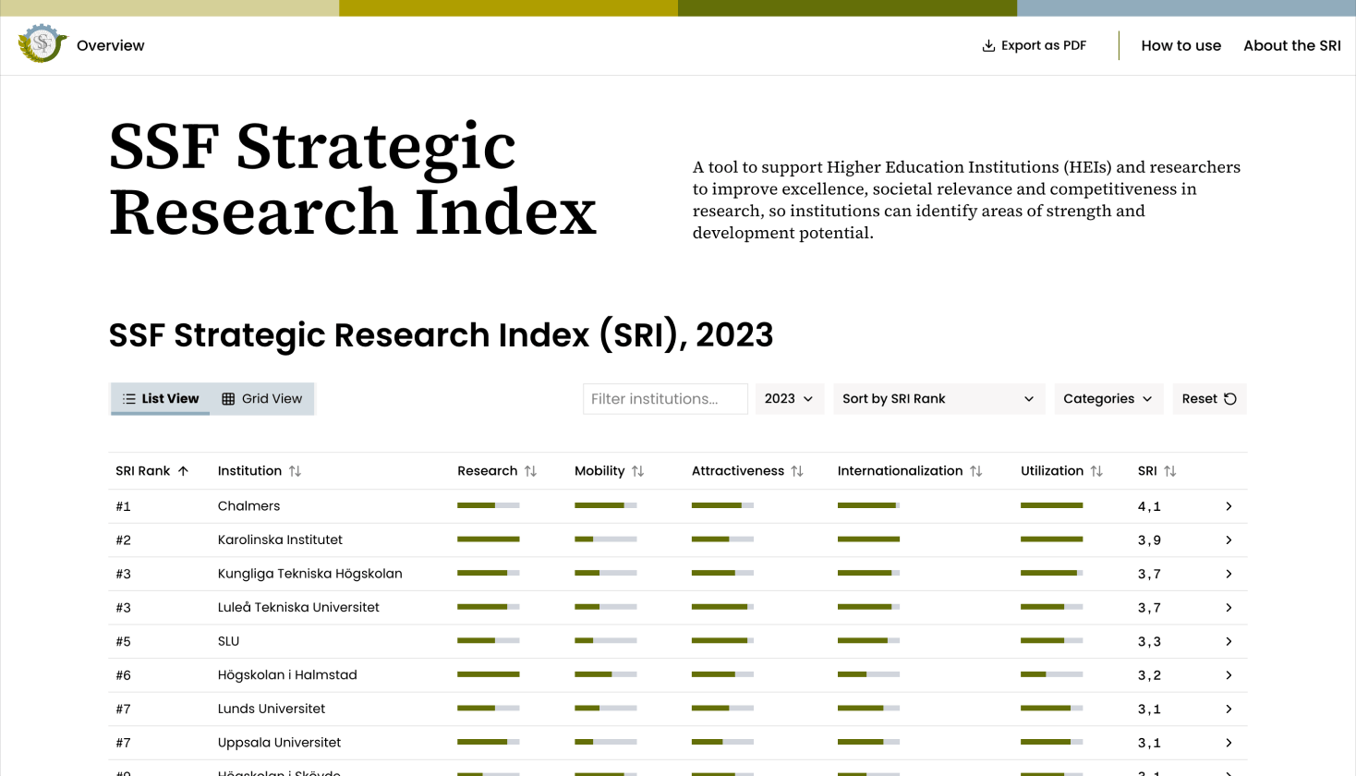1356x776 pixels.
Task: Select the Uppsala Universitet institution name
Action: pos(279,743)
